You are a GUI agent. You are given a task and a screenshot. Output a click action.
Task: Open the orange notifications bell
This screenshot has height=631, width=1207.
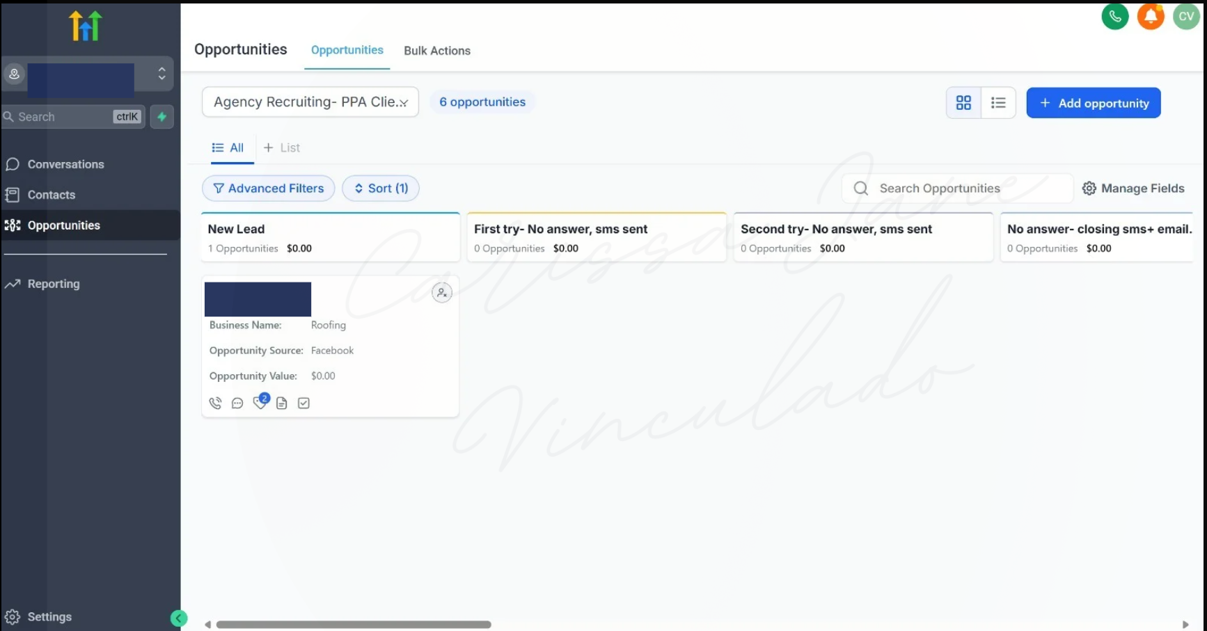[x=1151, y=17]
